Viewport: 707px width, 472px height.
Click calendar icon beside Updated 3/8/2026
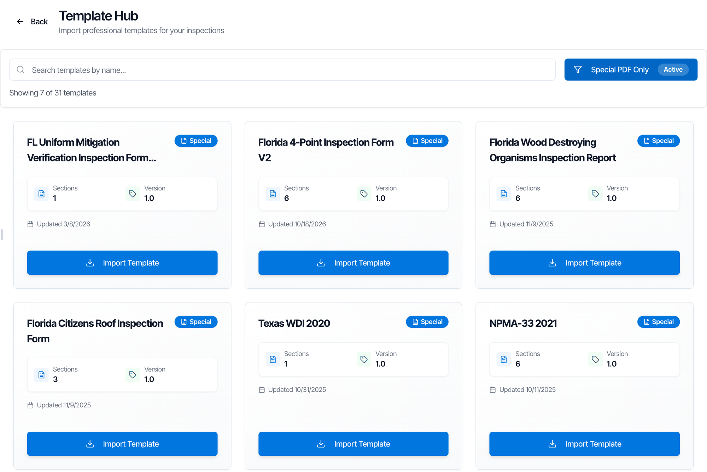pos(30,224)
